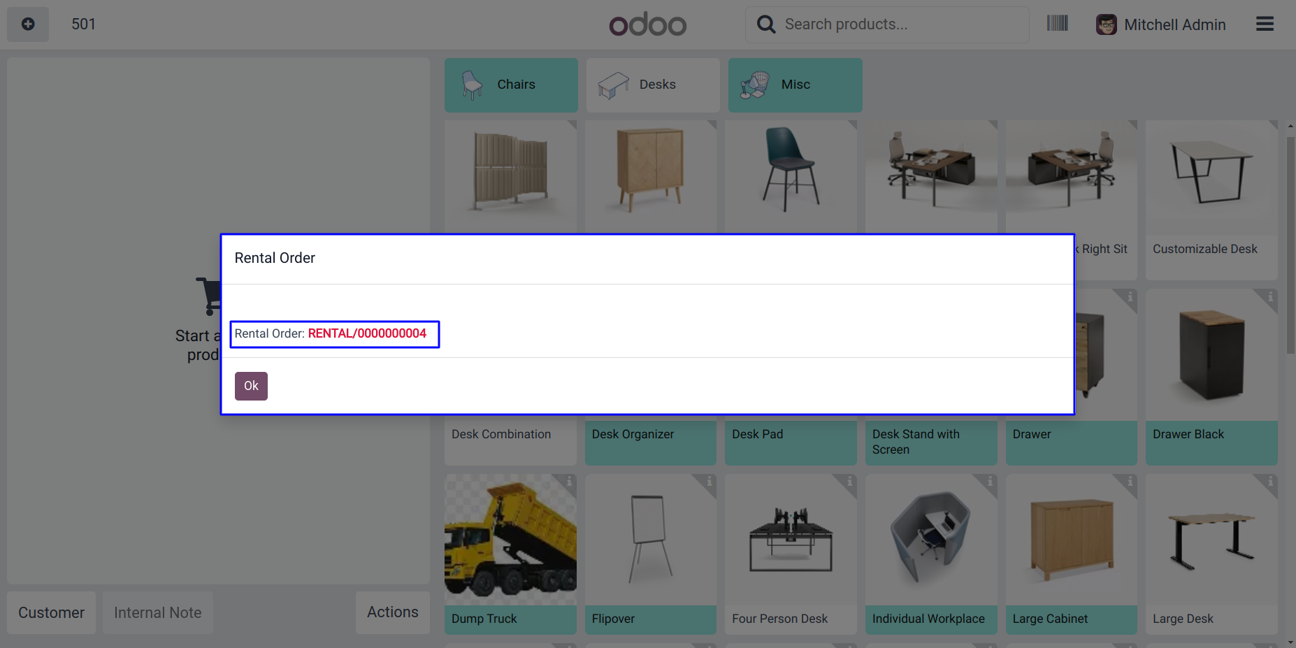Show info for Drawer Black product
Screen dimensions: 1296x648
[1270, 297]
